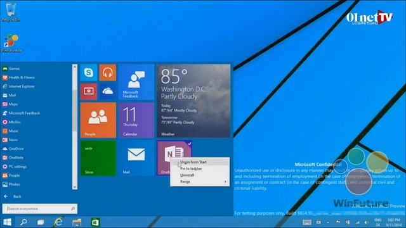Open the red Video tile
The width and height of the screenshot is (406, 228).
(x=89, y=91)
